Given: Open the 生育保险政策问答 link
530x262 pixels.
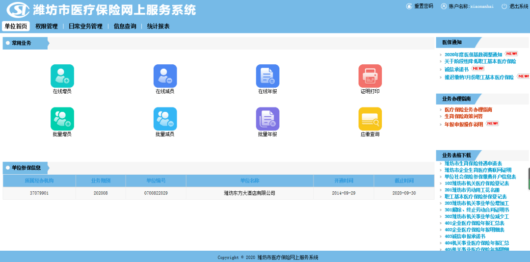Looking at the screenshot, I should click(x=463, y=117).
